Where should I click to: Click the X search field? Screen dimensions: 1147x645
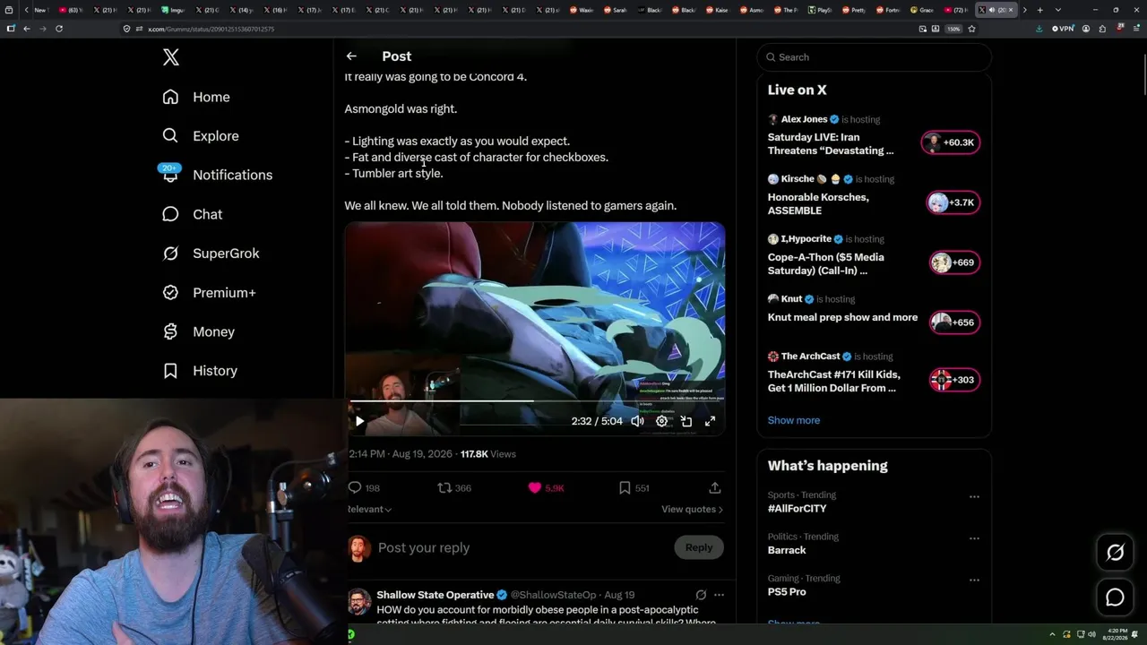pos(874,57)
